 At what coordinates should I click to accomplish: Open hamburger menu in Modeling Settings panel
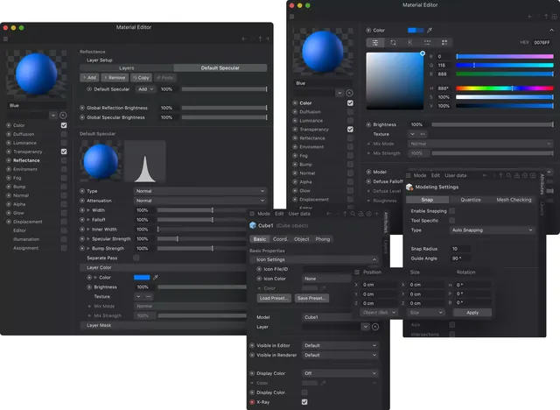coord(409,175)
